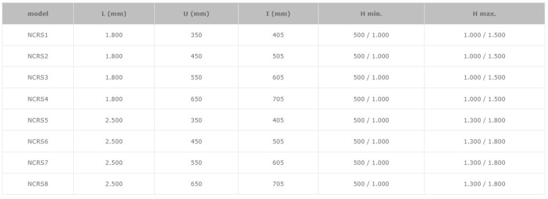548x199 pixels.
Task: Click NCRS1's U value of 350
Action: click(x=196, y=35)
